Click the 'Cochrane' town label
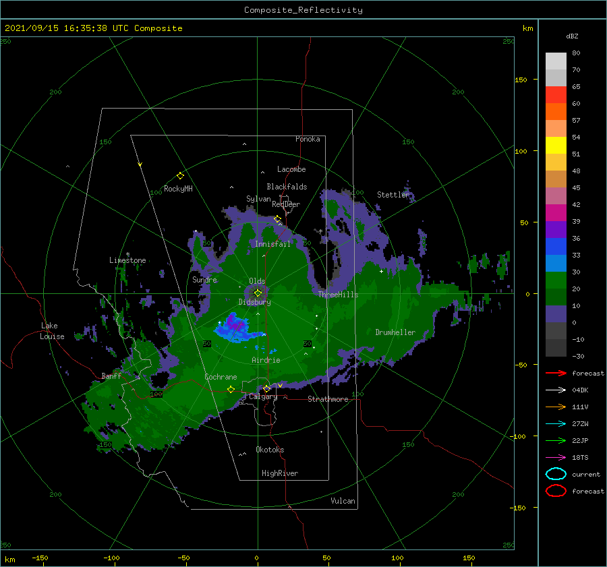 (x=221, y=377)
